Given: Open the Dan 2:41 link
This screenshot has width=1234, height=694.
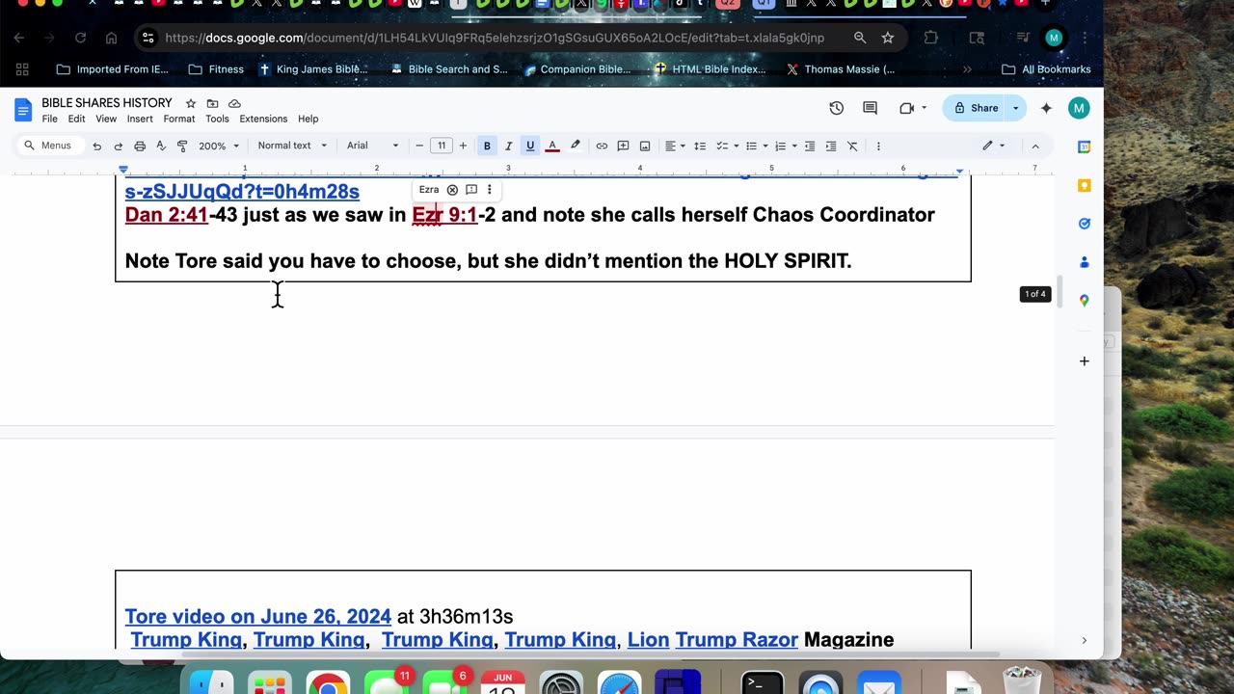Looking at the screenshot, I should (x=167, y=214).
